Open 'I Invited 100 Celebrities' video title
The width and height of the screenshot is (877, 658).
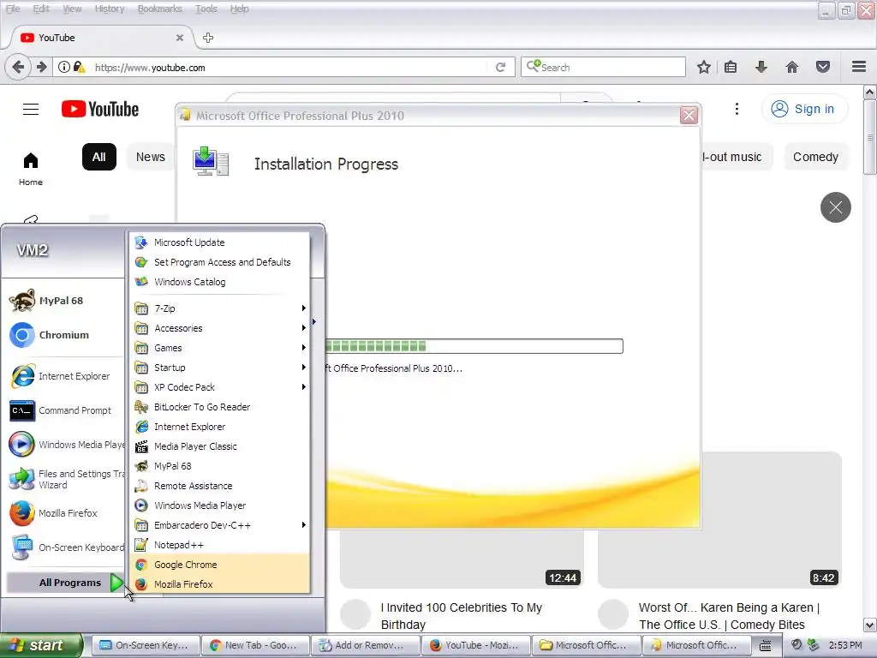461,616
